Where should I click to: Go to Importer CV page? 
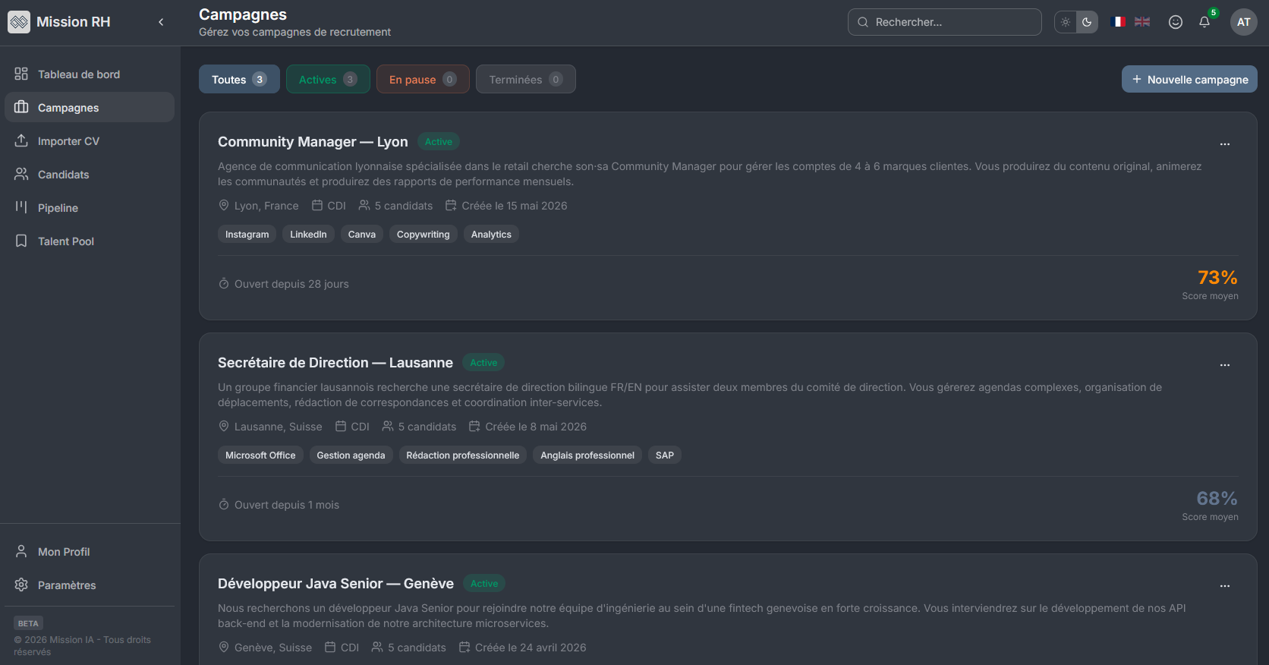[x=90, y=141]
